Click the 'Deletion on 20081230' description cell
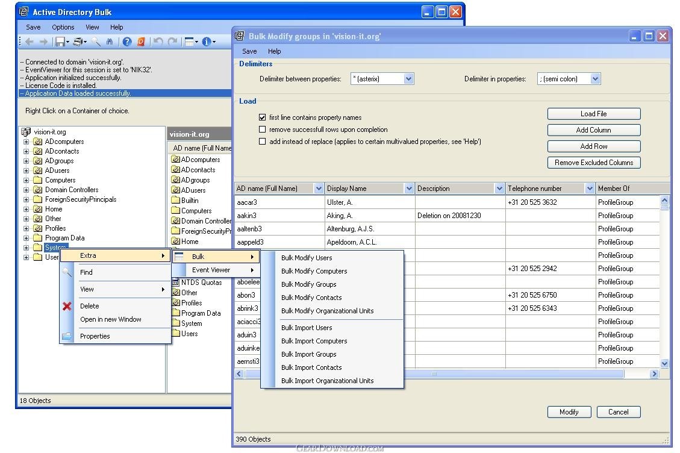The image size is (680, 453). (x=460, y=216)
